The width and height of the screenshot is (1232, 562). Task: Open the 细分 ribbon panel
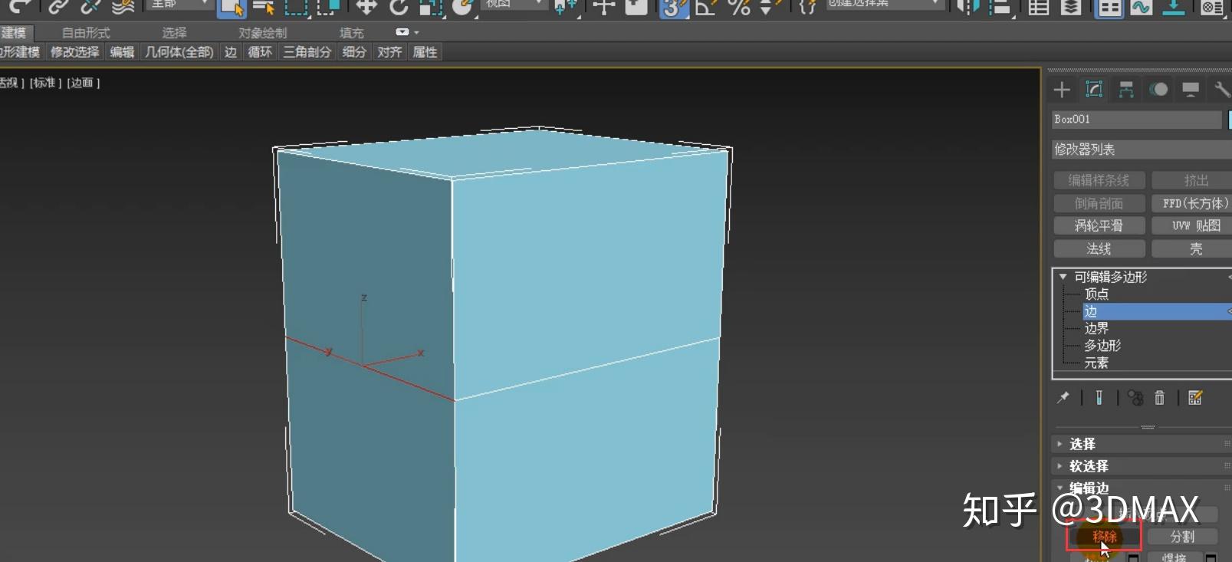[354, 52]
